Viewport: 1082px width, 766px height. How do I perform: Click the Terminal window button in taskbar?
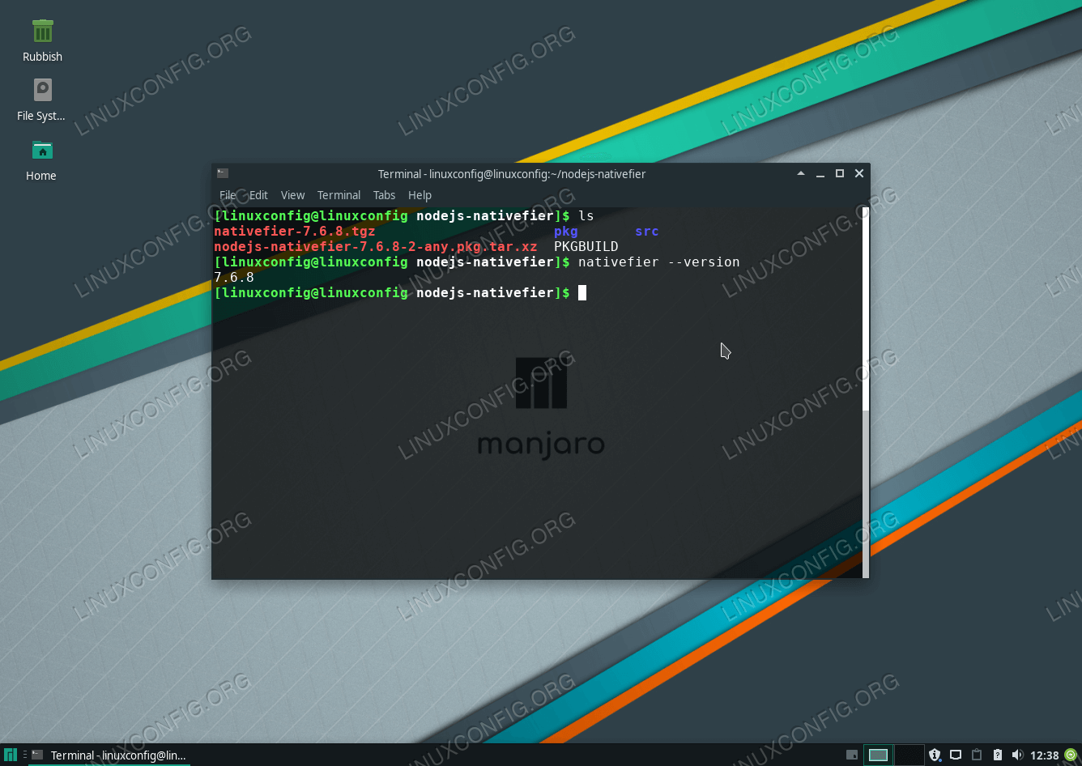109,755
